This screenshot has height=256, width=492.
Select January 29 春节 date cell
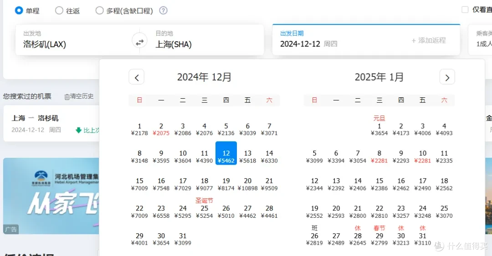pos(379,236)
